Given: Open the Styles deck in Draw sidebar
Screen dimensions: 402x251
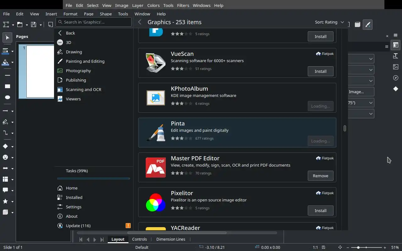Looking at the screenshot, I should click(x=396, y=56).
